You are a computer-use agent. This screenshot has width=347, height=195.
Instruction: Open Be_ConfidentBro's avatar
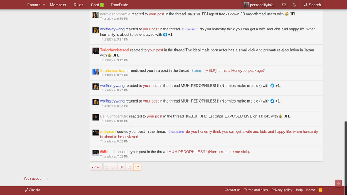click(x=95, y=117)
